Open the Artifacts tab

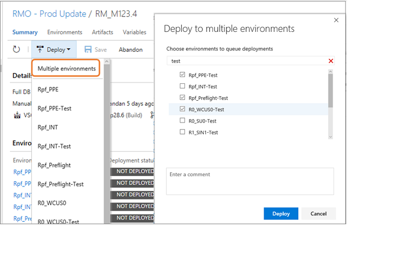(102, 32)
